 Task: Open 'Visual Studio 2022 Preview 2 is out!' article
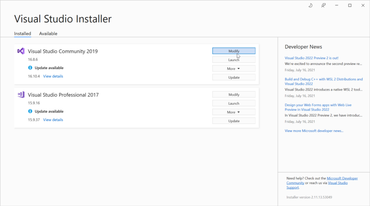pos(312,58)
